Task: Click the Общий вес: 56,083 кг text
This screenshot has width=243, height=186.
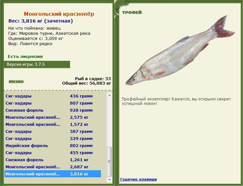Action: [86, 83]
